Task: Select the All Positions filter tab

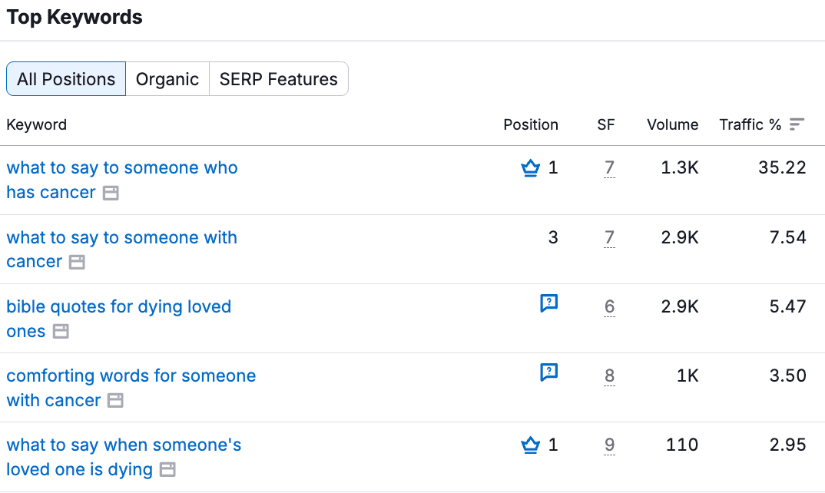Action: click(65, 78)
